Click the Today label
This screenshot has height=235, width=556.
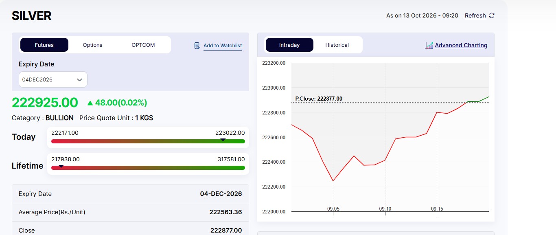coord(24,137)
